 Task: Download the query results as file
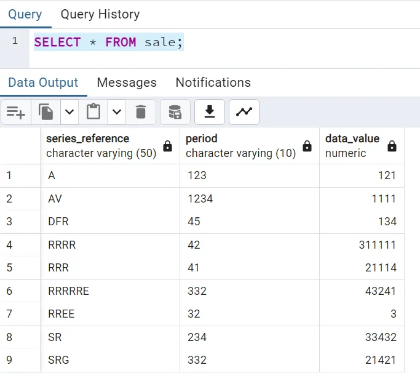(x=210, y=112)
